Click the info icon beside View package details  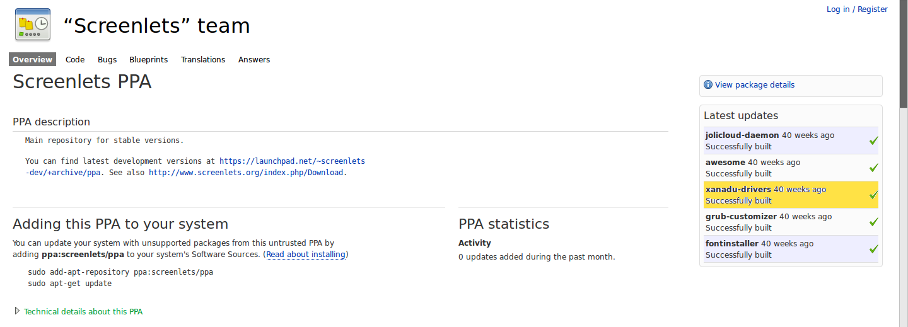click(x=708, y=85)
